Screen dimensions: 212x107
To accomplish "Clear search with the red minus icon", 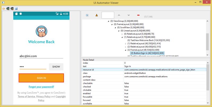I will (138, 15).
